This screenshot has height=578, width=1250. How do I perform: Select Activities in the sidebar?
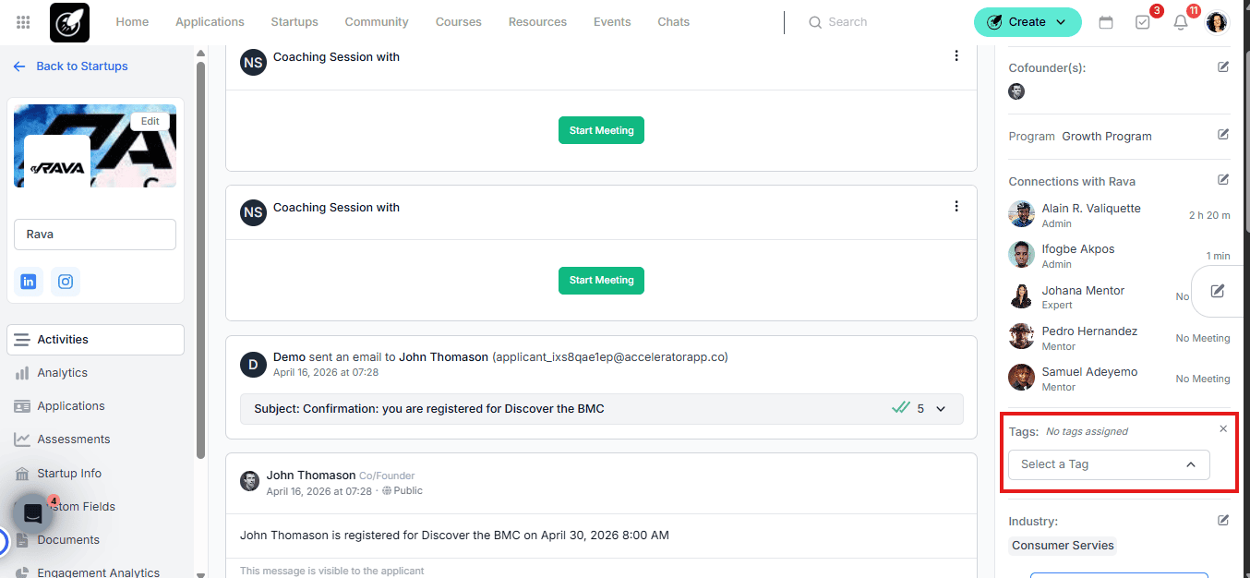coord(95,340)
